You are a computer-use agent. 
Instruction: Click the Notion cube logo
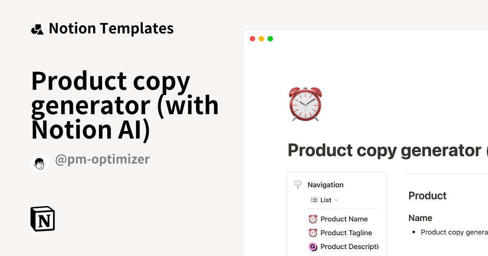(43, 219)
